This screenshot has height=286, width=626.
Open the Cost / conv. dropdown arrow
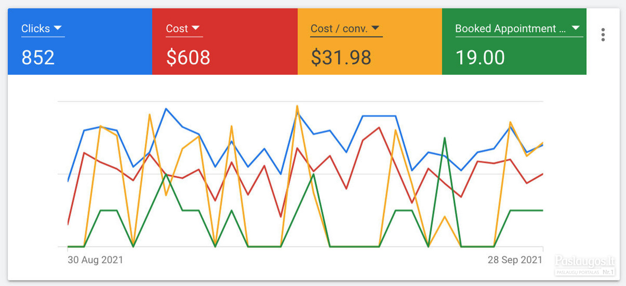coord(376,28)
